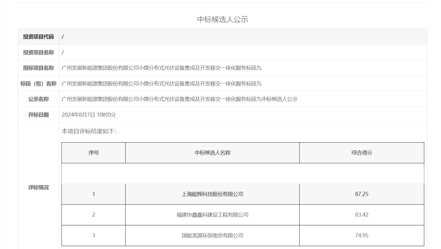Click the score 87.25
The width and height of the screenshot is (441, 249).
click(x=361, y=194)
